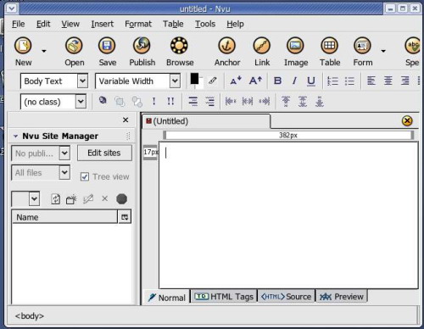Click the Edit sites button
Image resolution: width=424 pixels, height=329 pixels.
tap(104, 153)
